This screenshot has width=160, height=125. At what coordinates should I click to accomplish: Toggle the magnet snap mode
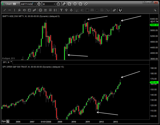click(x=120, y=10)
